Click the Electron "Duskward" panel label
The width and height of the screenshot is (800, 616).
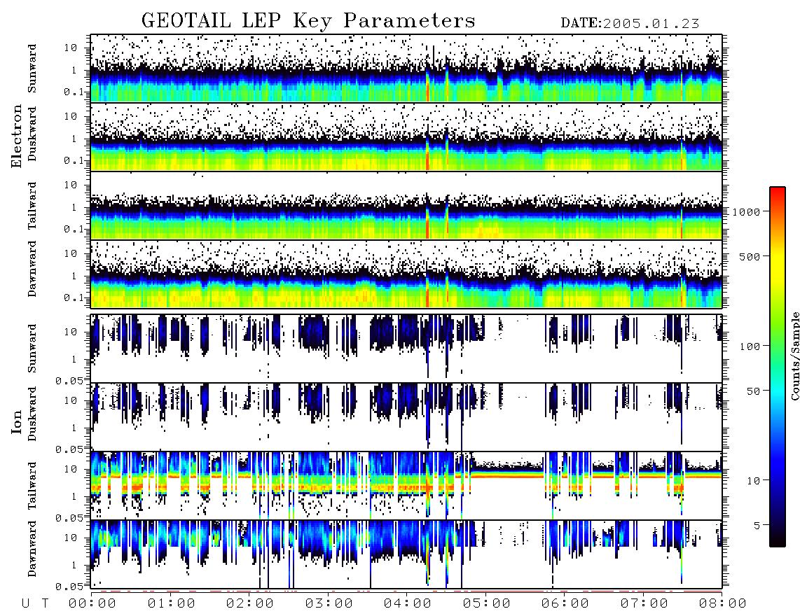(x=32, y=134)
